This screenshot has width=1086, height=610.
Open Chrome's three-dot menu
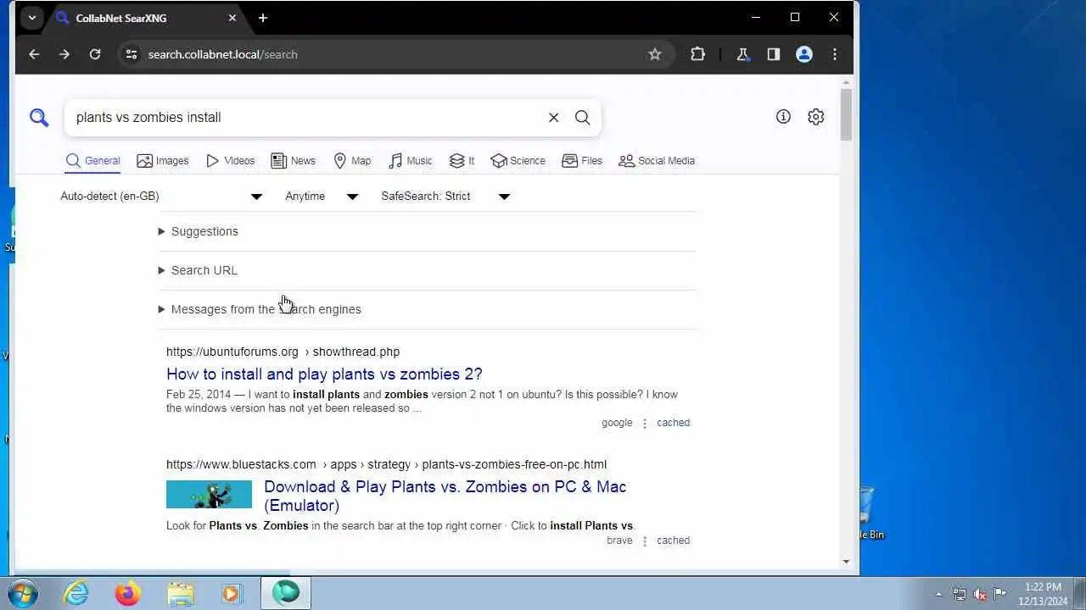click(835, 54)
